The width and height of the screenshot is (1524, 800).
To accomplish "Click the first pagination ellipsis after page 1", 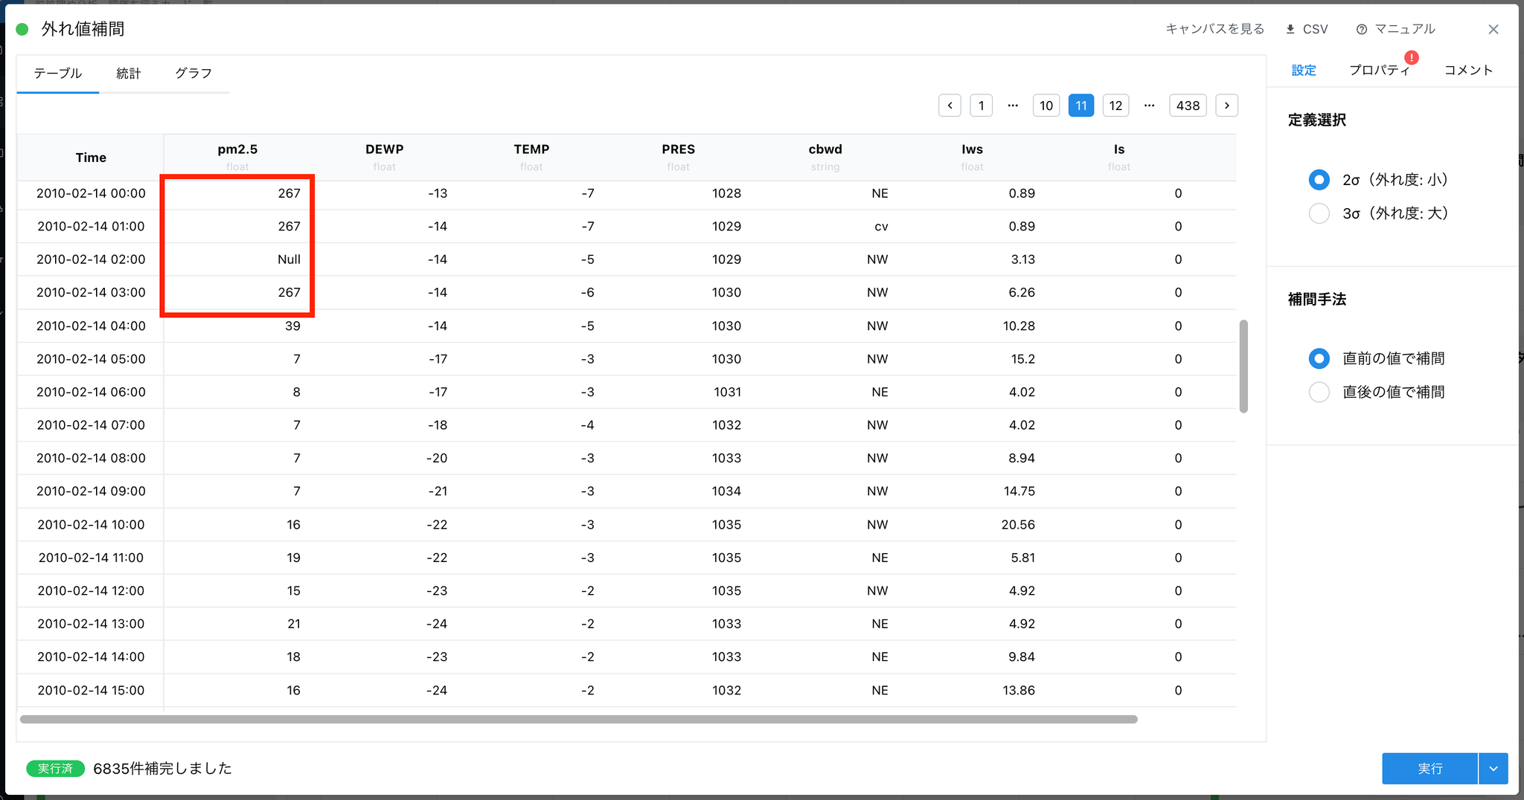I will [1013, 106].
